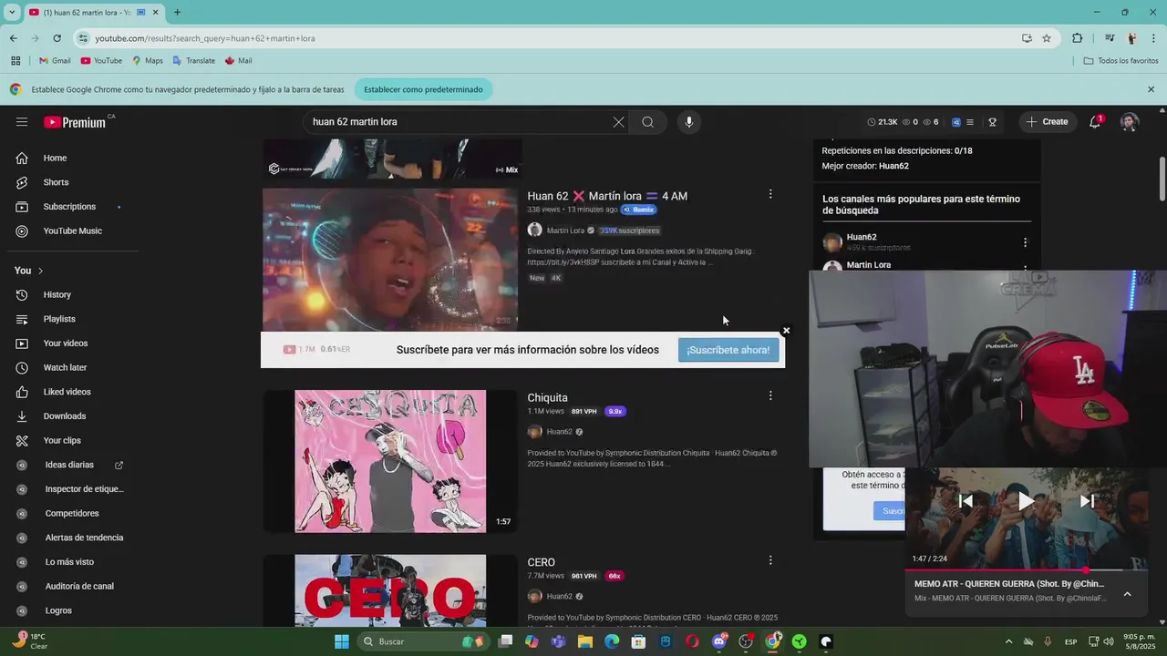1167x656 pixels.
Task: Dismiss the Chrome default browser infobar
Action: coord(1151,89)
